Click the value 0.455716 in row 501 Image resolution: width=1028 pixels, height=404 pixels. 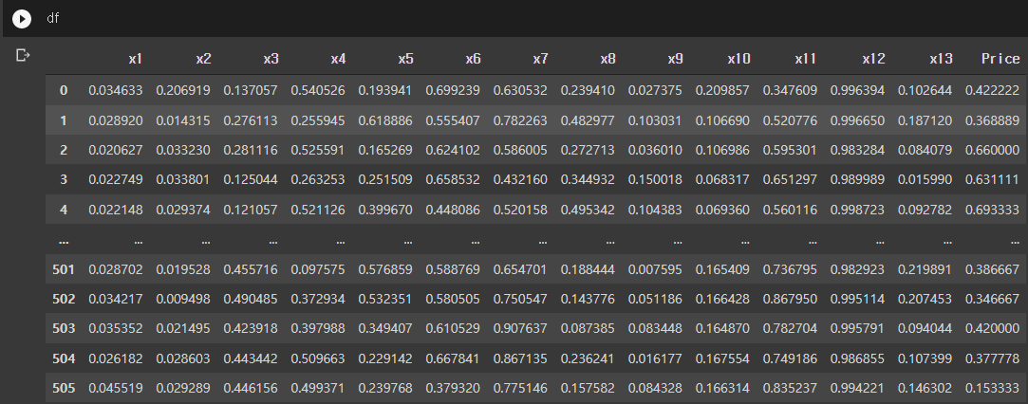click(x=251, y=269)
